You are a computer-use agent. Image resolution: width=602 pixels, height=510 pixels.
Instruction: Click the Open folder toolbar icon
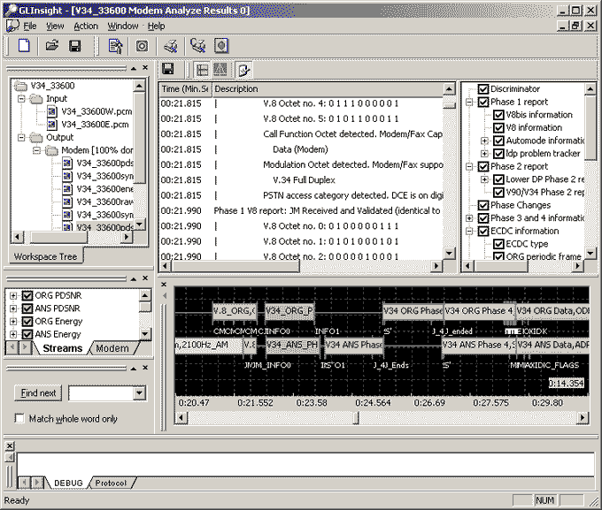tap(52, 46)
